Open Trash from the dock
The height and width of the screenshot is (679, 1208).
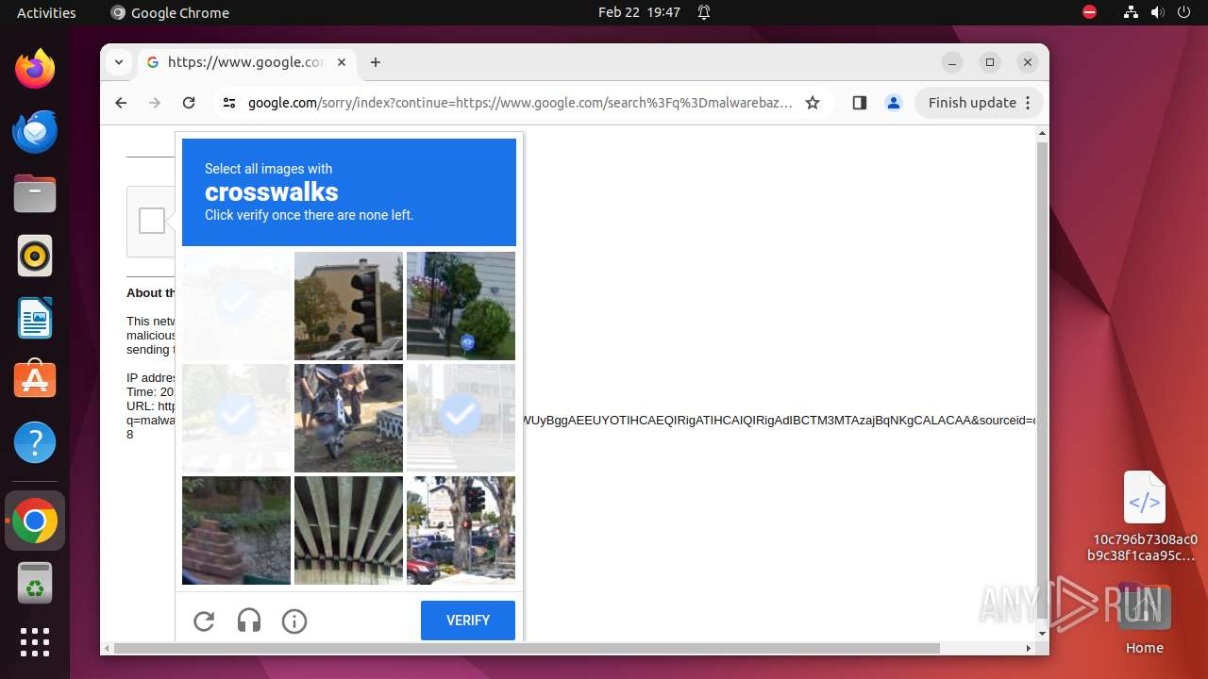pyautogui.click(x=35, y=583)
